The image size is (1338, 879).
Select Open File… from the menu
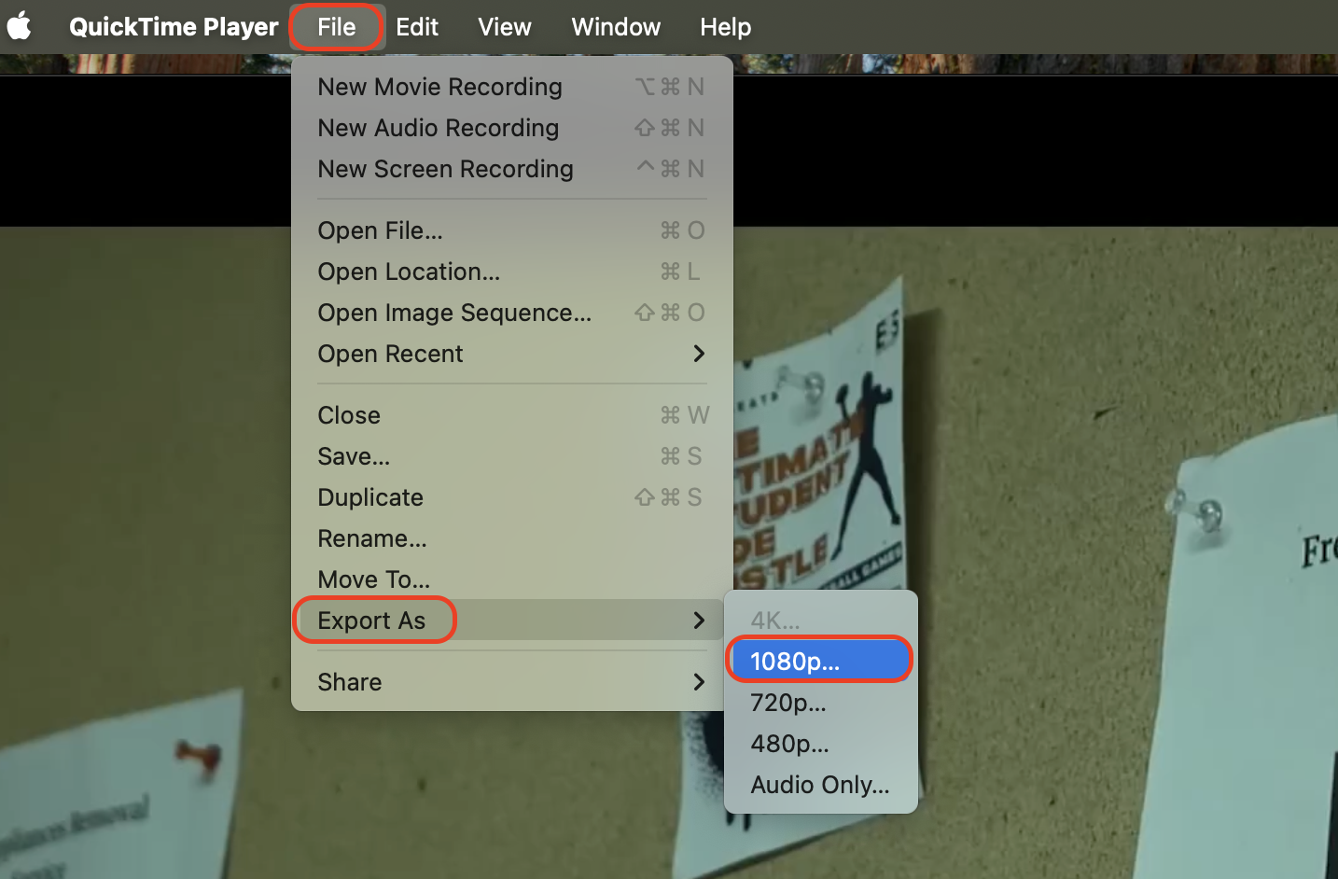click(512, 230)
